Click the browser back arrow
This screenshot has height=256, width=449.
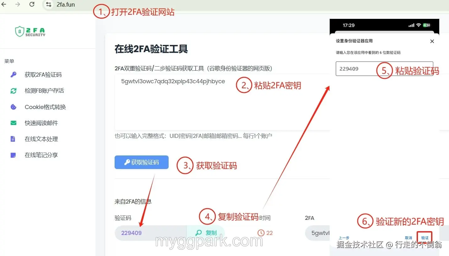[x=5, y=4]
